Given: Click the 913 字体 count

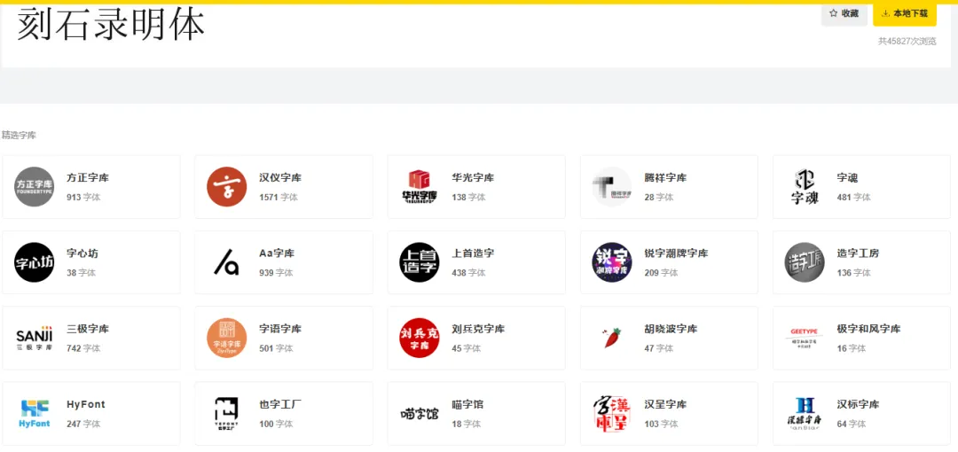Looking at the screenshot, I should [83, 198].
